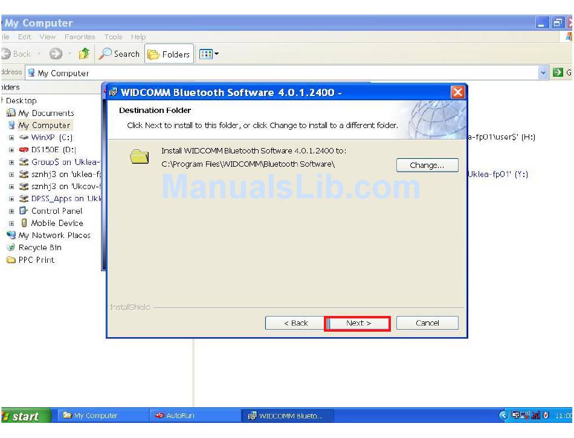Click the My Documents icon in tree
Viewport: 574px width, 438px height.
pyautogui.click(x=11, y=113)
